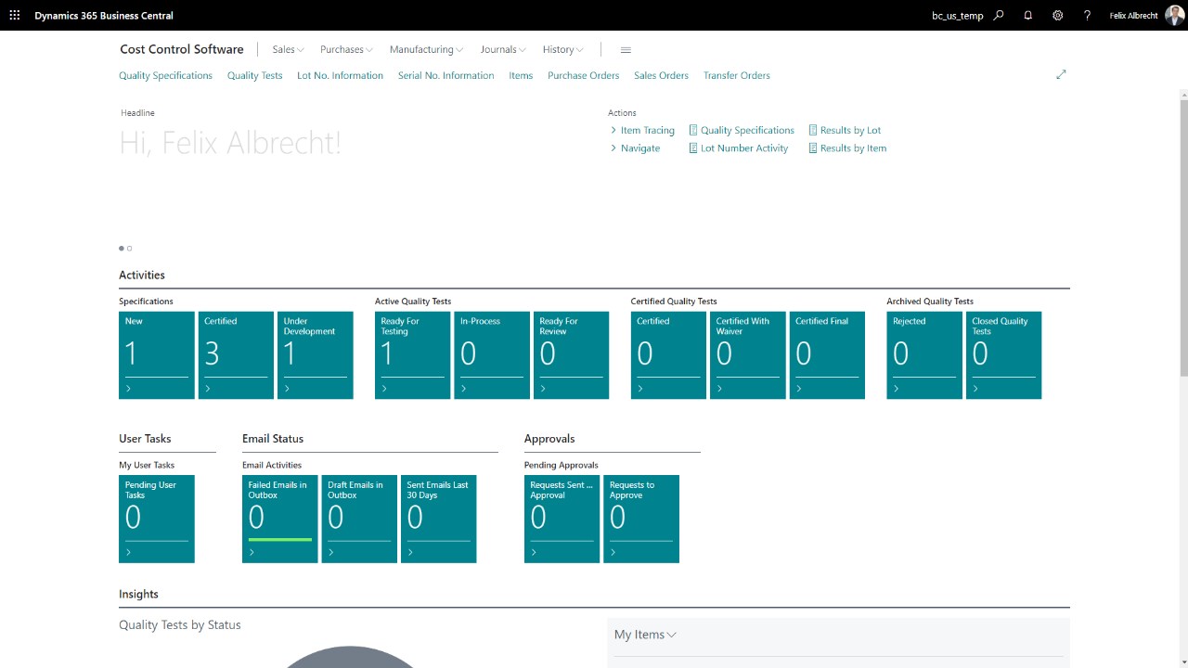
Task: Open the Purchases dropdown menu
Action: coord(346,50)
